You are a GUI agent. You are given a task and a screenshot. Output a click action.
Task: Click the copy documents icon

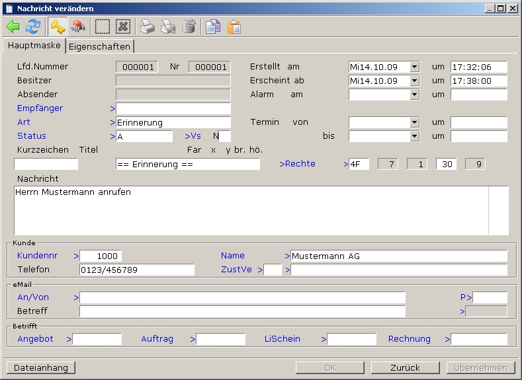point(212,26)
